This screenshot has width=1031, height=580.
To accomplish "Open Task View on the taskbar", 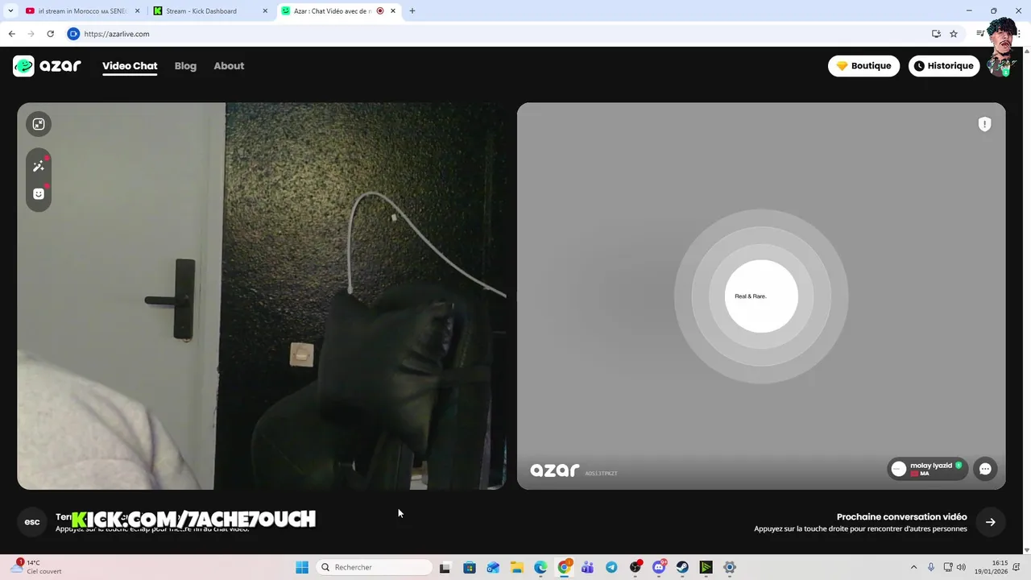I will click(x=445, y=567).
